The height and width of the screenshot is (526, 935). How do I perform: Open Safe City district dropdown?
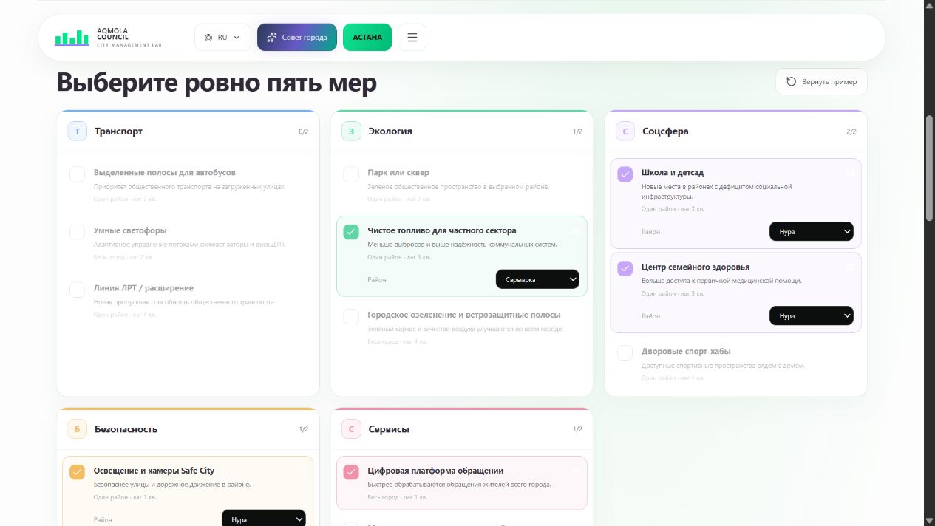point(263,519)
